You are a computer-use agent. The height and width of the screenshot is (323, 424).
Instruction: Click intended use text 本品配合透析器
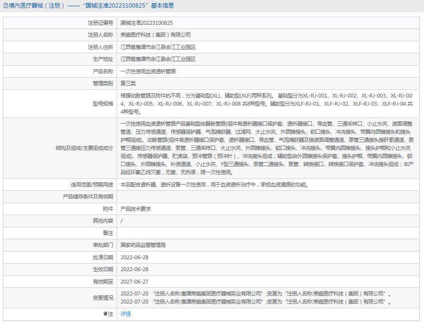pos(215,185)
